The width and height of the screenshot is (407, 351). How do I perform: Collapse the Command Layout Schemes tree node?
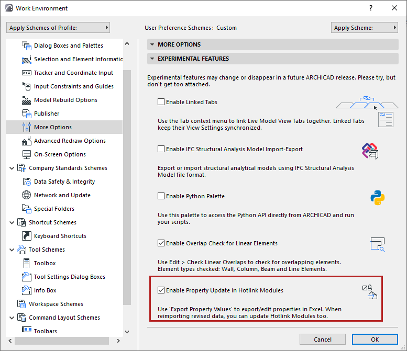pos(12,318)
